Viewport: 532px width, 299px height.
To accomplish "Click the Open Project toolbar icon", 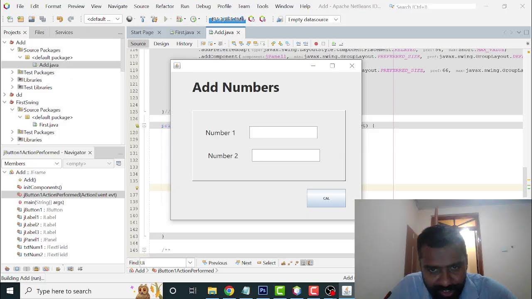I will pos(32,19).
